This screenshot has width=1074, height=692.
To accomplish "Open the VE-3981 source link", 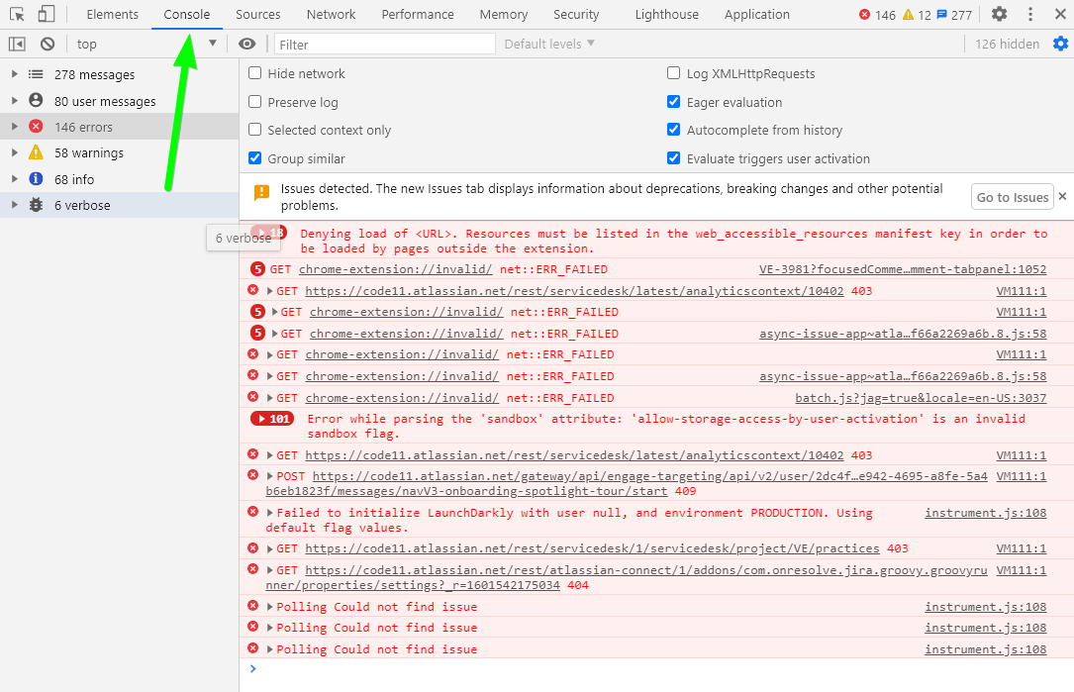I will pos(903,269).
